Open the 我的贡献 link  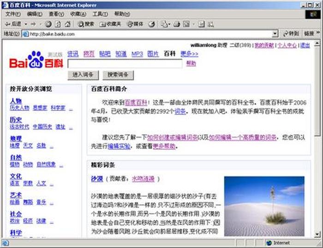coord(264,45)
